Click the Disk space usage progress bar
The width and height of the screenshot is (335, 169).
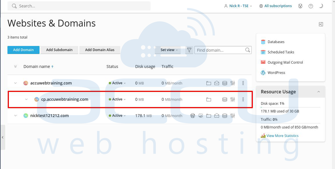click(291, 107)
